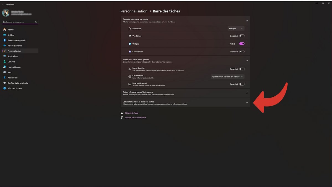Click the Rechercher un paramètre search field

point(20,22)
